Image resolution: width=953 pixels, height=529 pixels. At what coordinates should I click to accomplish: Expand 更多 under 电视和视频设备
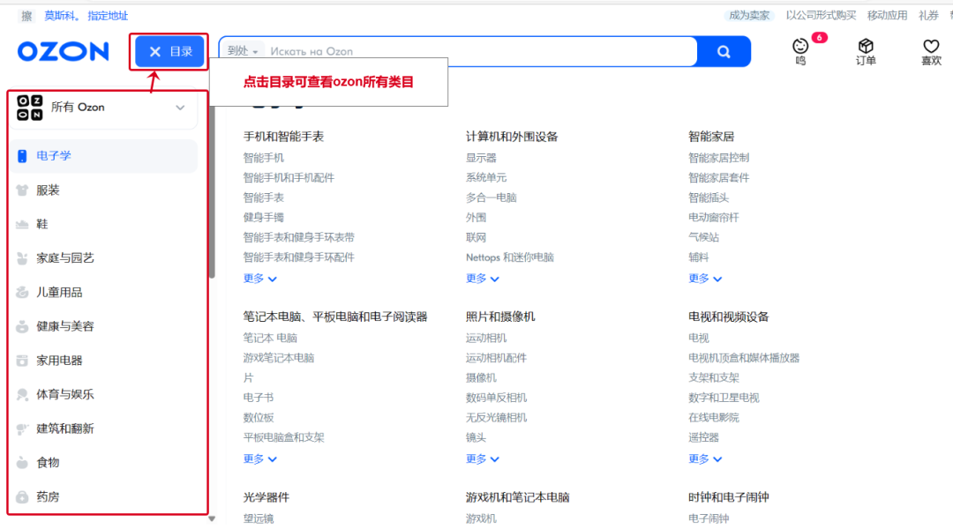(x=705, y=458)
